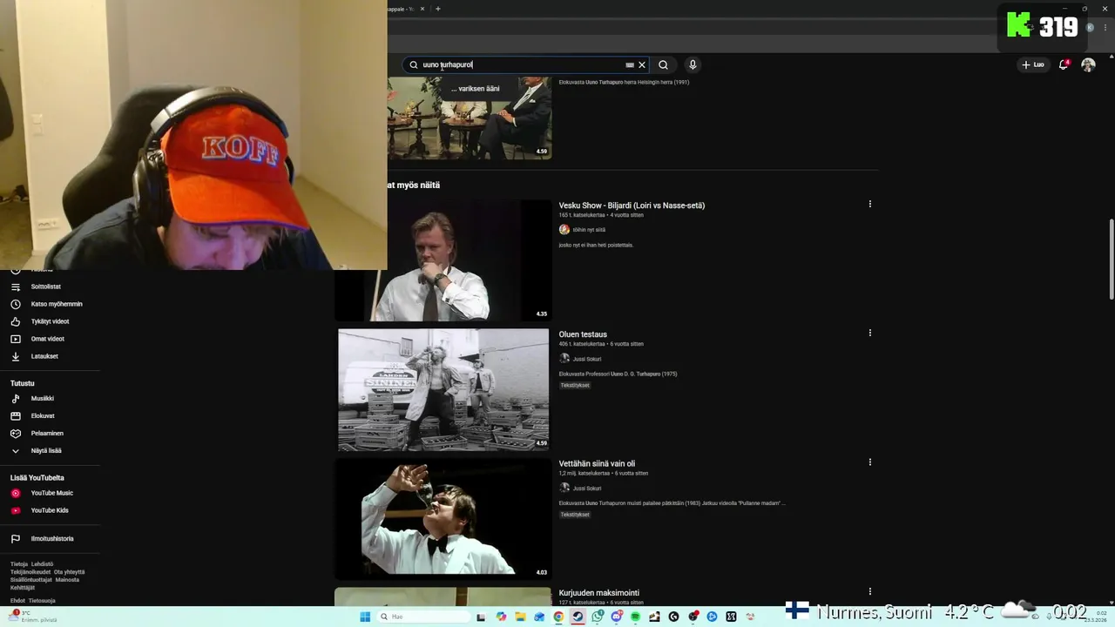The width and height of the screenshot is (1115, 627).
Task: Click the Elokuvat clapperboard icon
Action: tap(15, 415)
